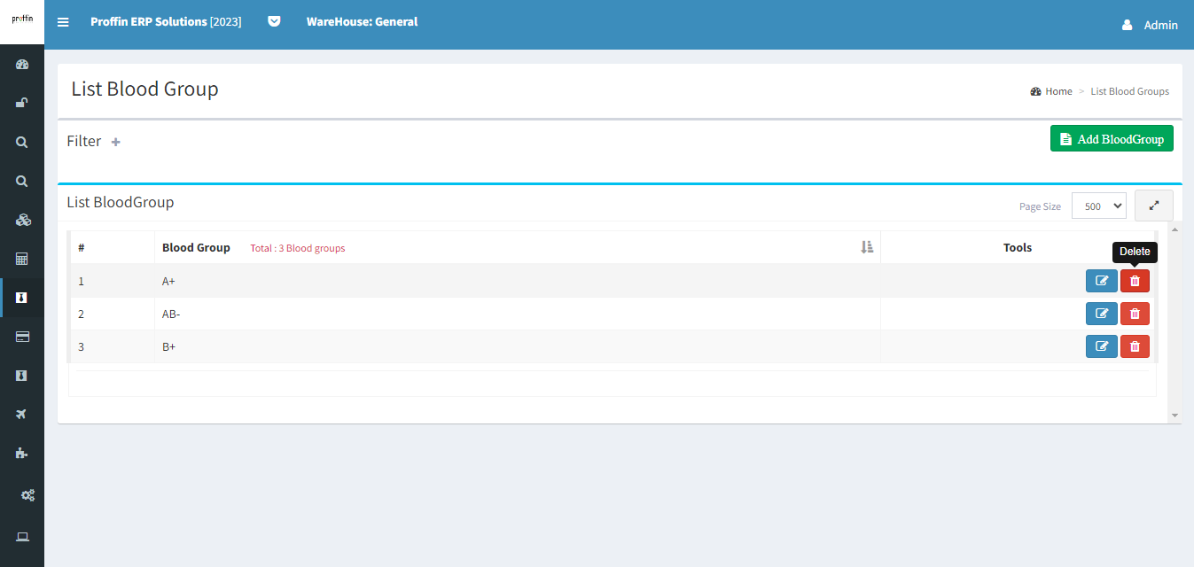Viewport: 1194px width, 567px height.
Task: Expand the Filter section with plus icon
Action: [115, 142]
